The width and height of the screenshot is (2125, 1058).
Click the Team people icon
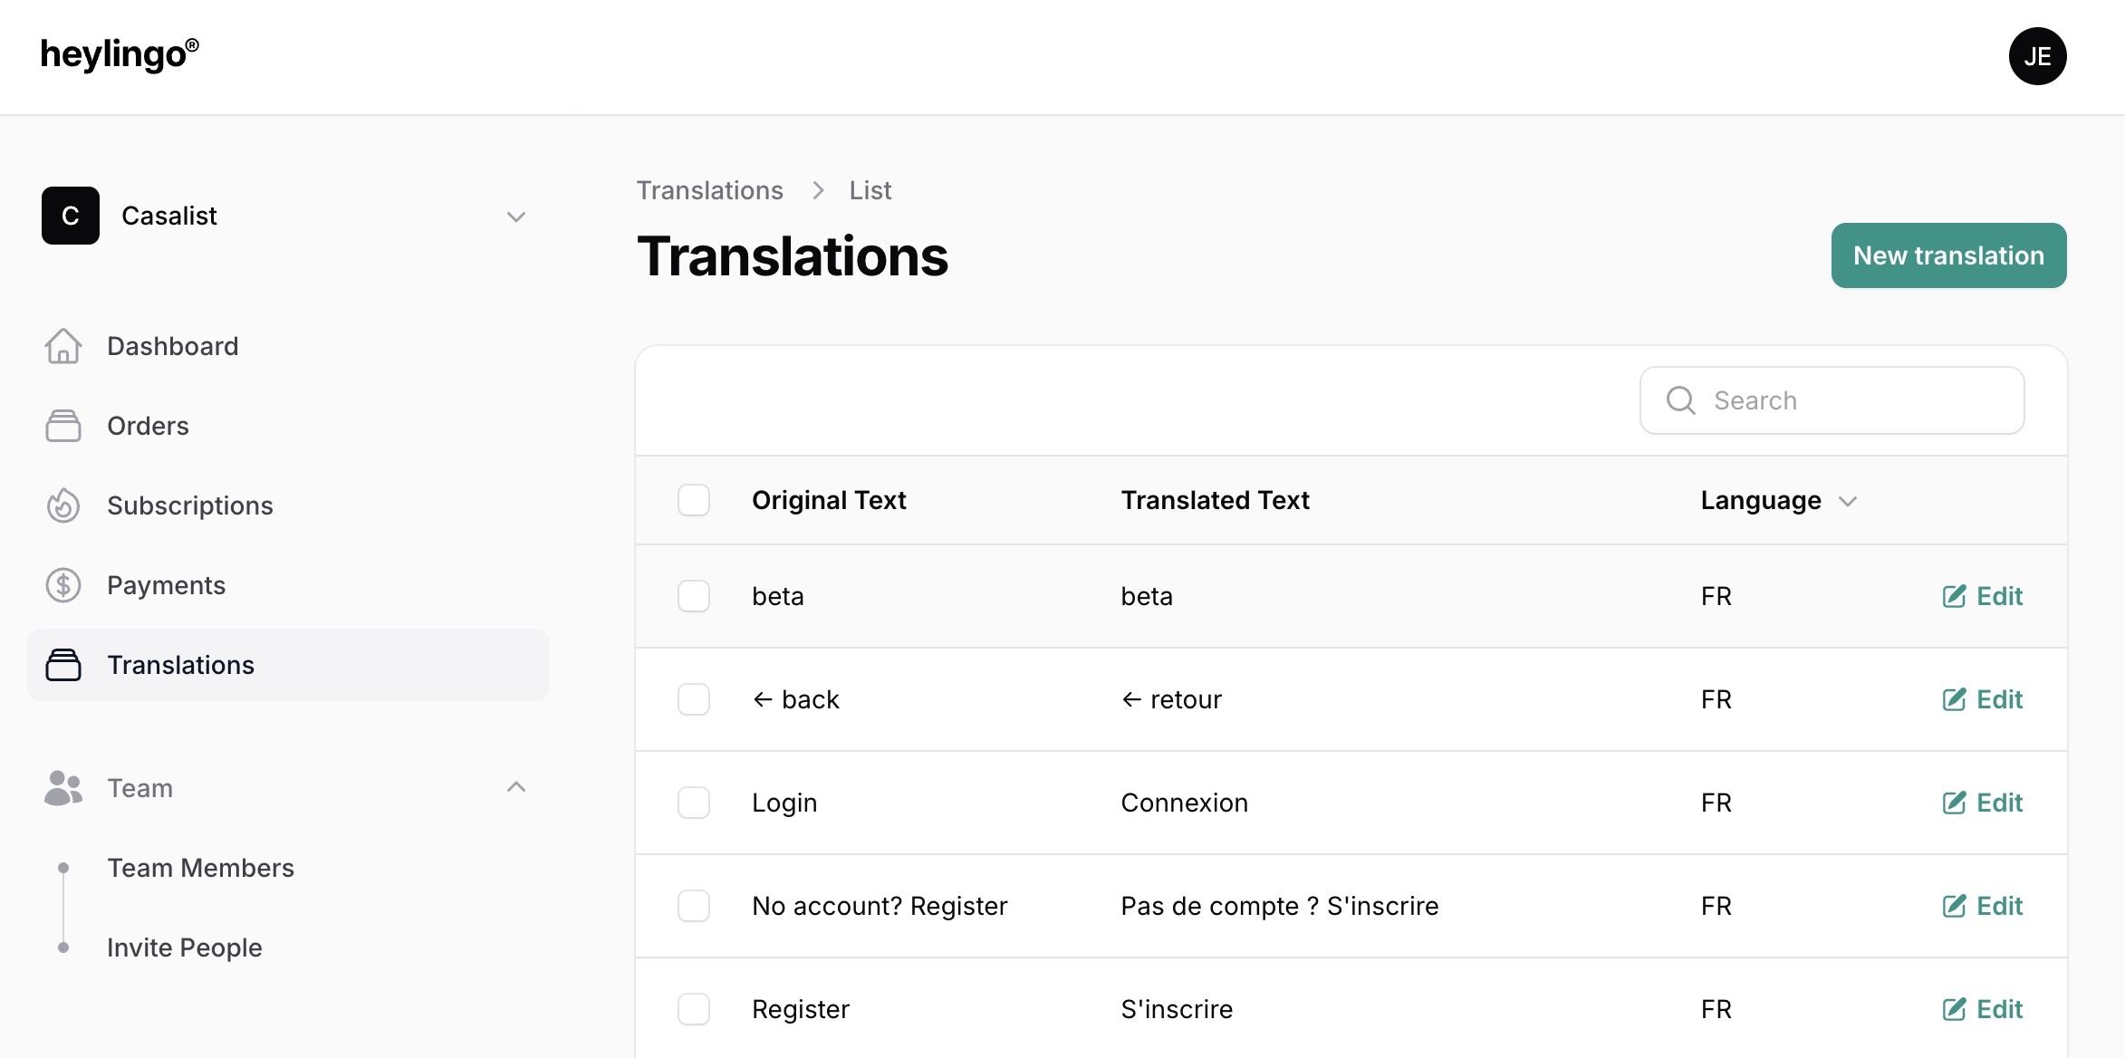pos(63,788)
